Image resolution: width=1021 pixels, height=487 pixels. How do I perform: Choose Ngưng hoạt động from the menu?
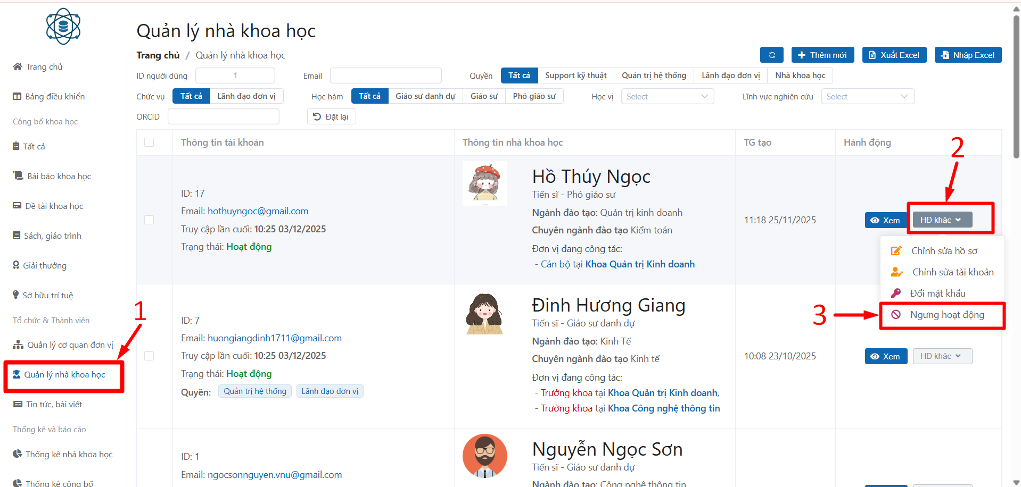(946, 315)
